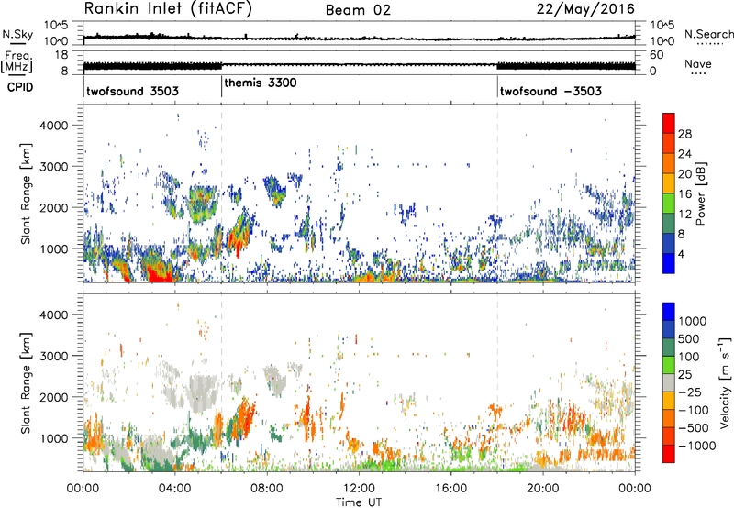Viewport: 734px width, 508px height.
Task: Click the '-1000' velocity scale value
Action: 696,446
